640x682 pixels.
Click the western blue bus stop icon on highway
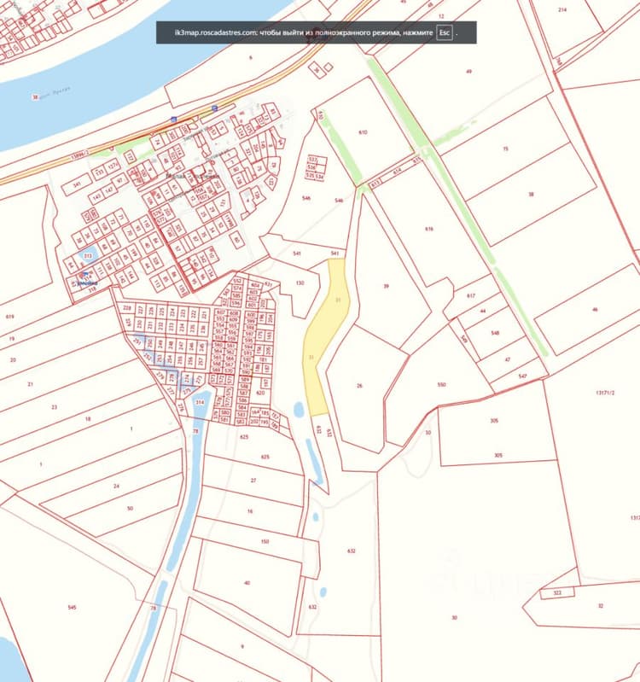[173, 119]
